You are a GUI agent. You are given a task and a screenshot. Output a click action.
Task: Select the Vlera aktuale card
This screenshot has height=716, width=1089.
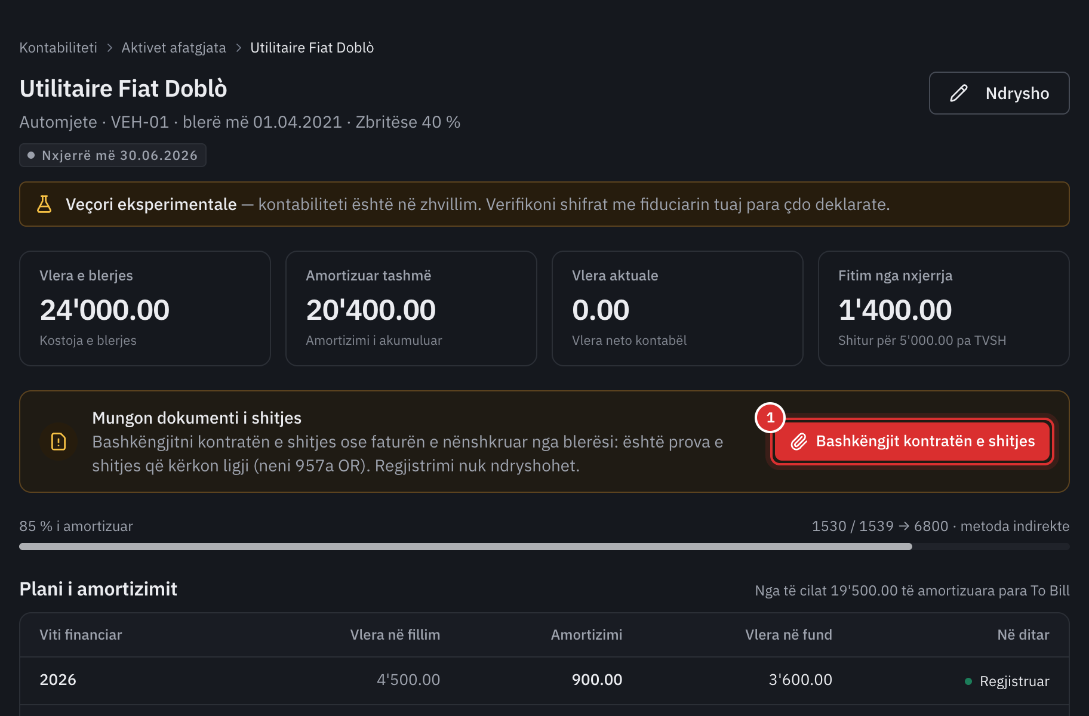click(678, 308)
